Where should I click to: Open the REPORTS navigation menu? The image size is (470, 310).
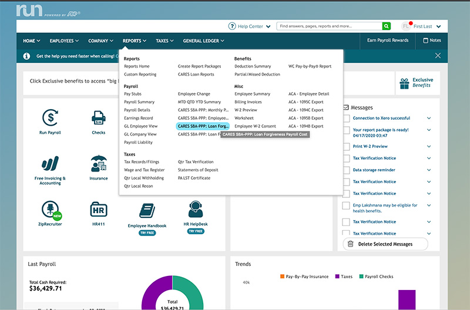click(x=135, y=41)
